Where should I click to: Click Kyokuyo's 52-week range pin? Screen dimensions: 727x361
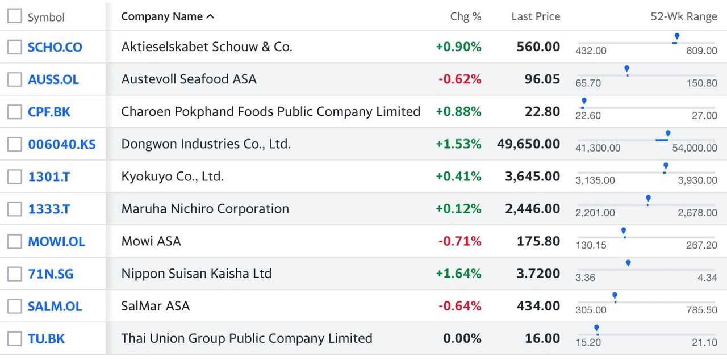(666, 166)
